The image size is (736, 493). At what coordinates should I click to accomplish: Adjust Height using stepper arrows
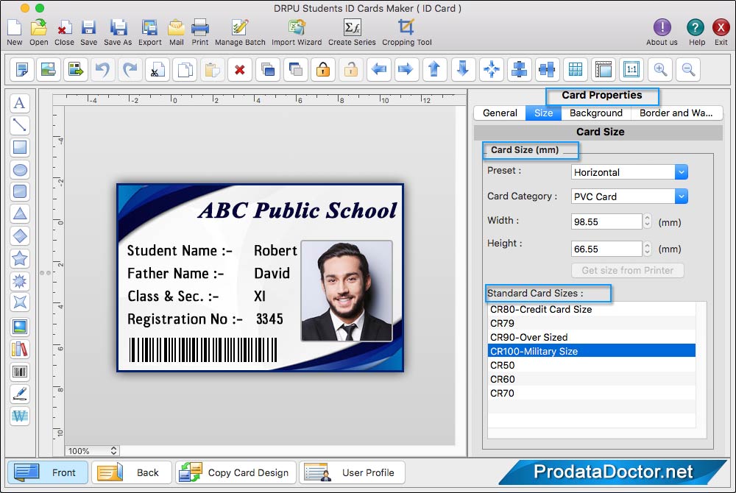647,249
